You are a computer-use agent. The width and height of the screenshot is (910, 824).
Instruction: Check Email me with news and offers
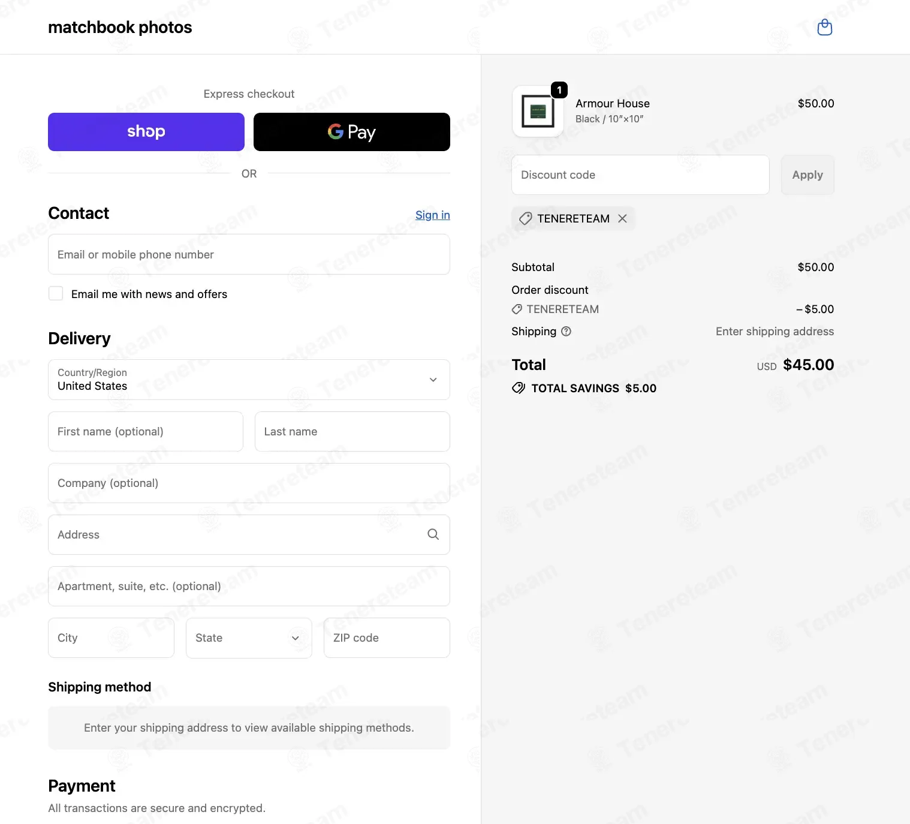56,293
